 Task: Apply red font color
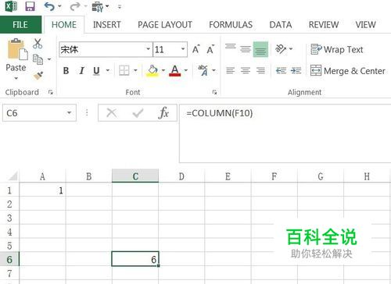175,70
